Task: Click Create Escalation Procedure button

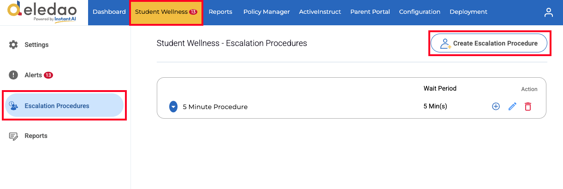Action: pos(489,43)
